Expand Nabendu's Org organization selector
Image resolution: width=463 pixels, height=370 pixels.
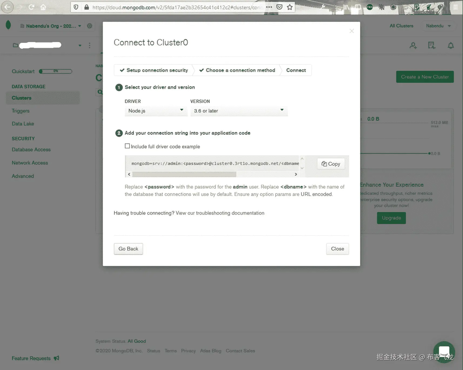click(51, 26)
